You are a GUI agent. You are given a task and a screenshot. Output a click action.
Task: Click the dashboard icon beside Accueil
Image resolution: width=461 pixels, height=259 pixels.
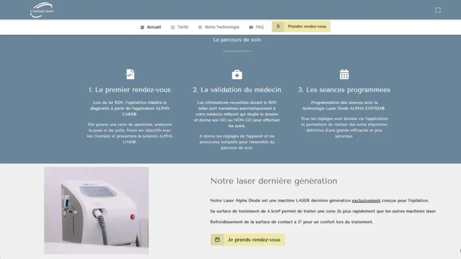point(142,27)
